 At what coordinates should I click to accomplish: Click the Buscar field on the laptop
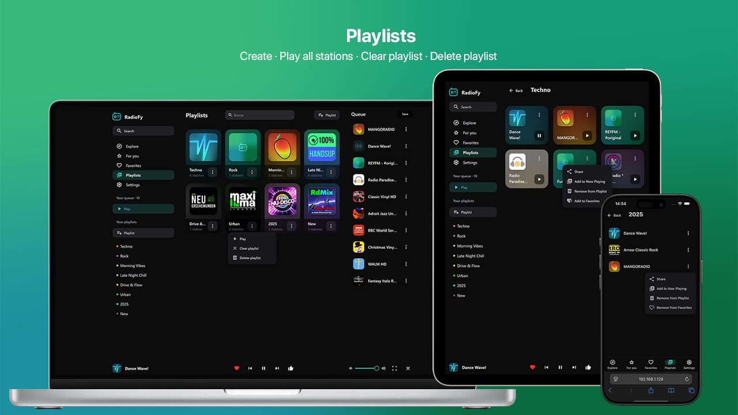259,115
